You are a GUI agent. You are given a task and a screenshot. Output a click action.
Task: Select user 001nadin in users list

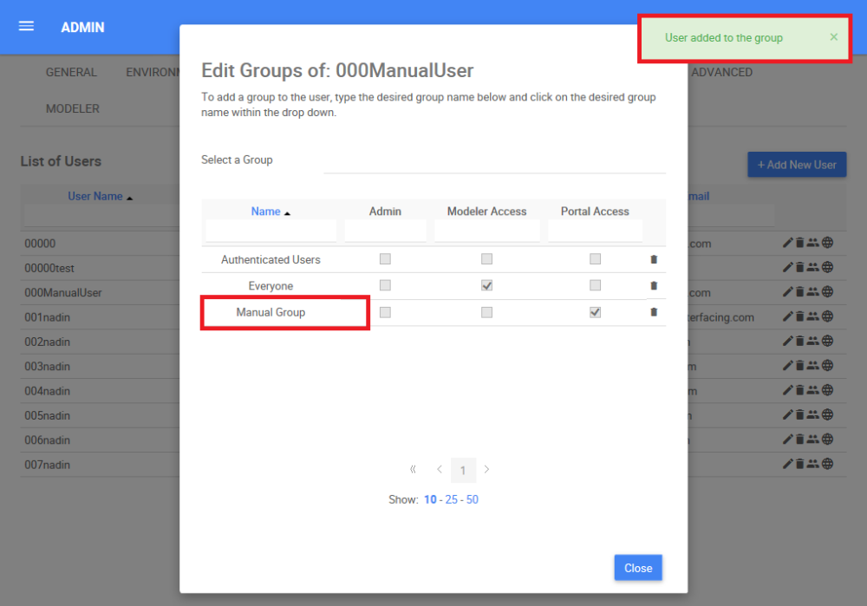tap(47, 317)
